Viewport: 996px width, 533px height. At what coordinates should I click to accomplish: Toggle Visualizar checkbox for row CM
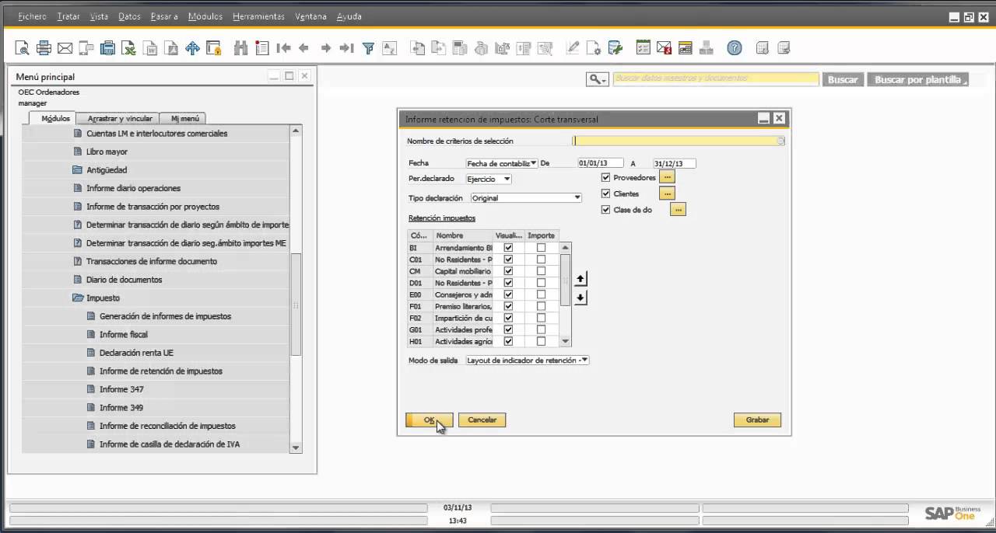tap(509, 271)
